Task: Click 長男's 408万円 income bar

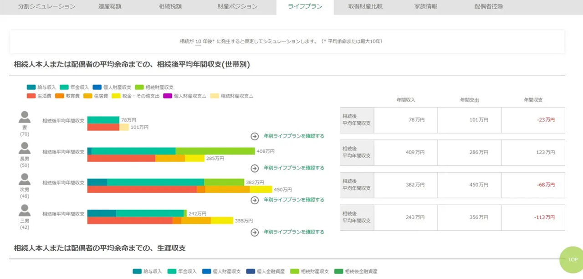Action: (171, 151)
